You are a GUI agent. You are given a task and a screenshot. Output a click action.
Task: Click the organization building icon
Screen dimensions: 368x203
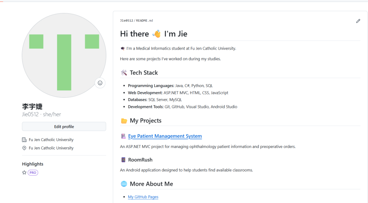(24, 140)
